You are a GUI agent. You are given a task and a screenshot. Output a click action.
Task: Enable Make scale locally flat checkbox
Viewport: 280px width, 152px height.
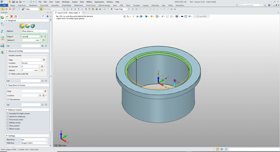10,74
